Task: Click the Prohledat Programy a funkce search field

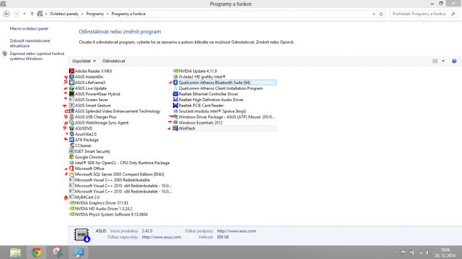Action: (x=423, y=14)
